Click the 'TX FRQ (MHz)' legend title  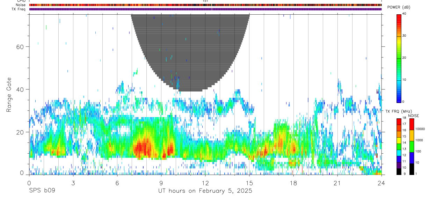(x=399, y=111)
